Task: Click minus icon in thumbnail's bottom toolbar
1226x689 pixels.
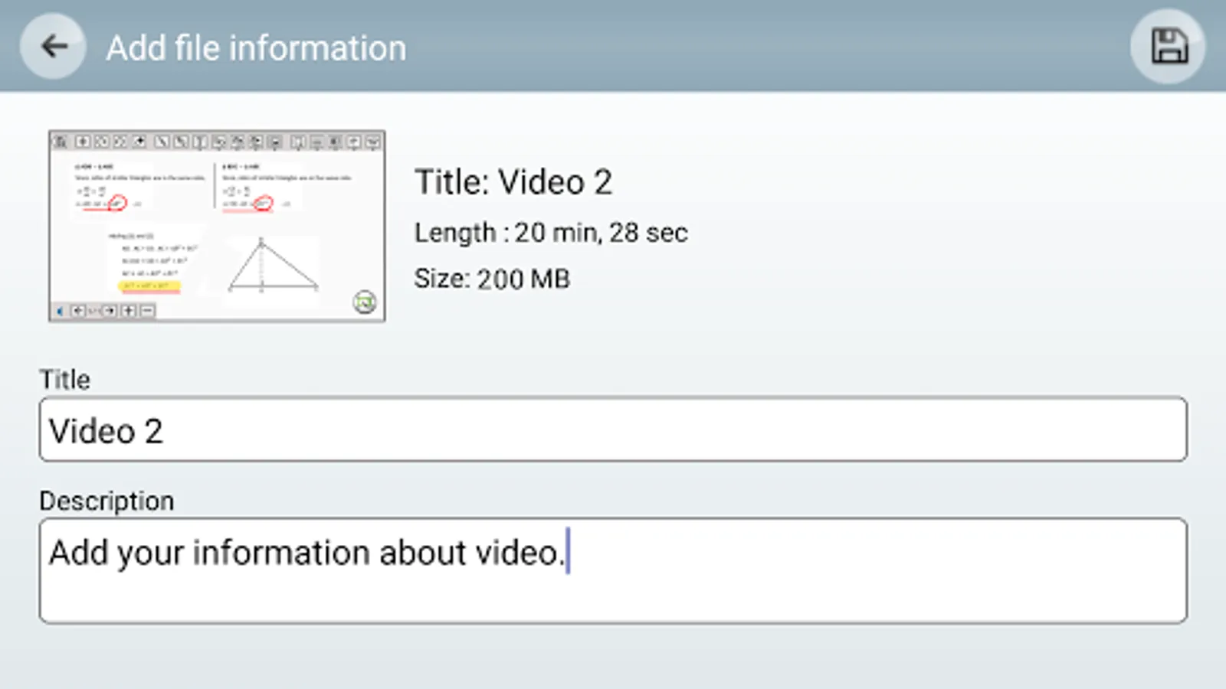Action: [x=147, y=311]
